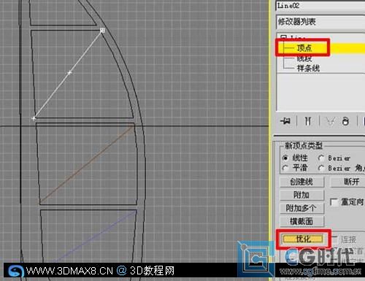The width and height of the screenshot is (365, 281).
Task: Select 线段 sub-object level in stack
Action: (304, 58)
